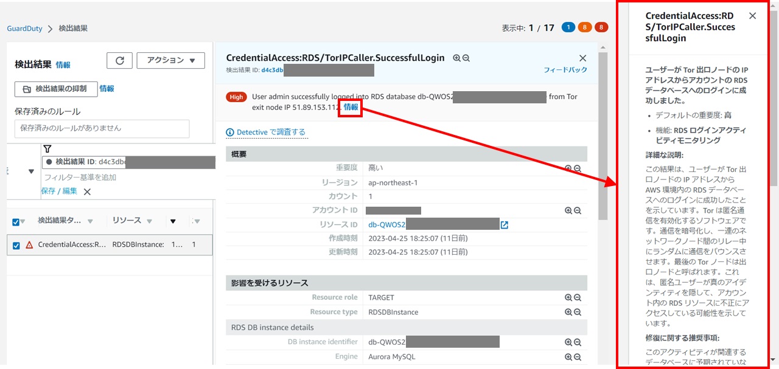Click the 影響を受けるリソース section header
The height and width of the screenshot is (369, 779).
[x=407, y=283]
